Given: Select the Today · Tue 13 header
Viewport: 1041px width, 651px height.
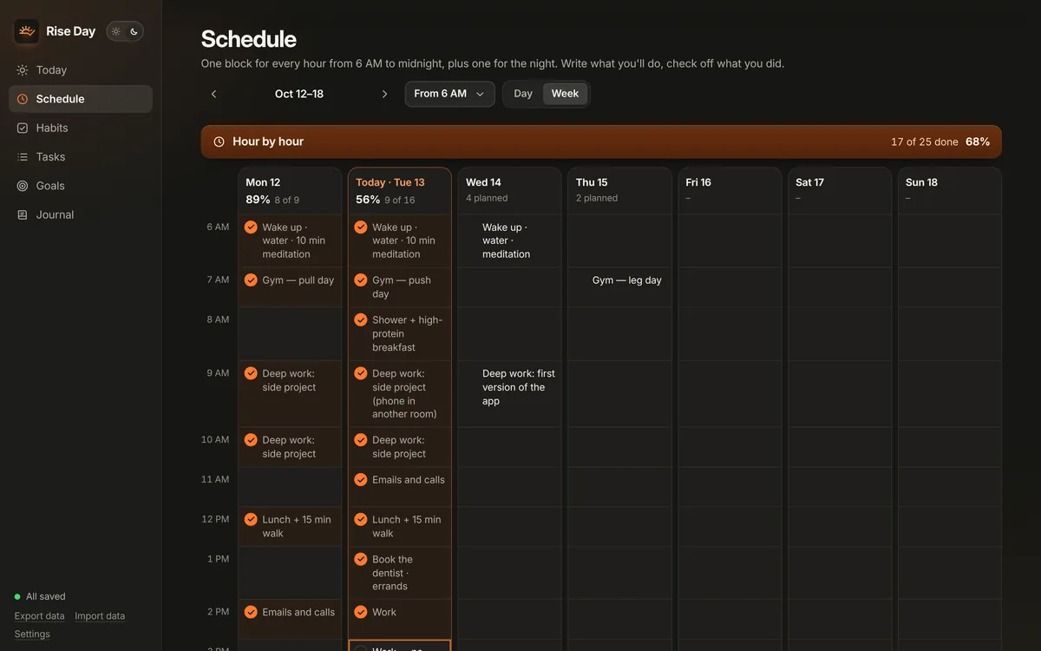Looking at the screenshot, I should [400, 190].
